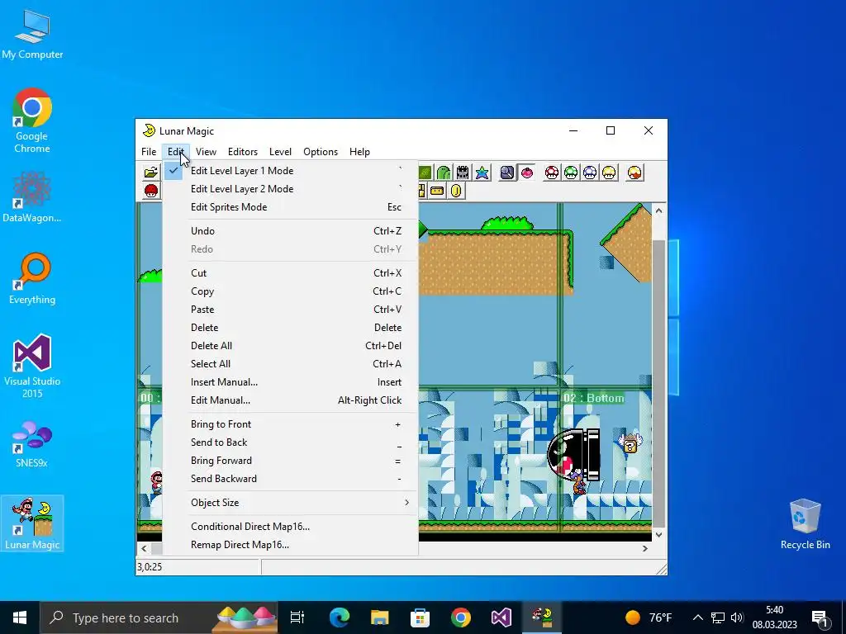
Task: Select Cut from Edit menu
Action: point(290,273)
